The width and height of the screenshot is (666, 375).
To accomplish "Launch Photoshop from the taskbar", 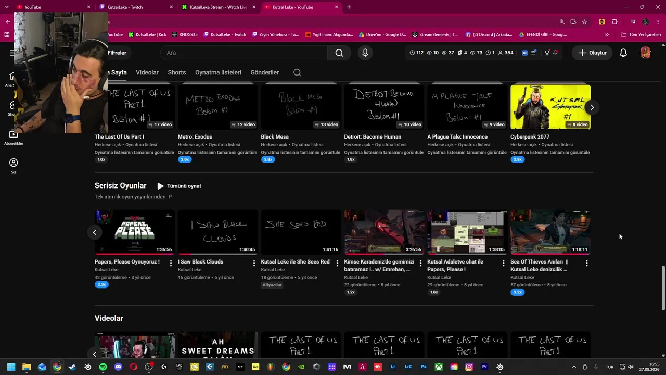I will (424, 367).
